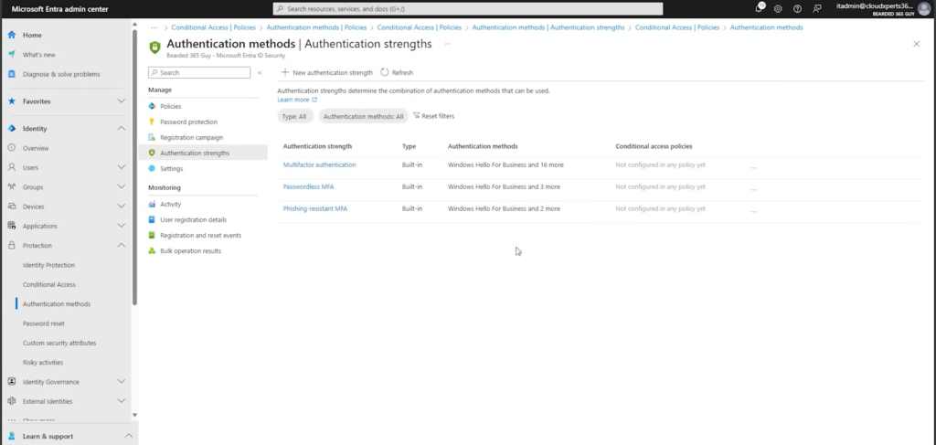Open Conditional Access in sidebar
This screenshot has height=445, width=936.
(x=49, y=284)
